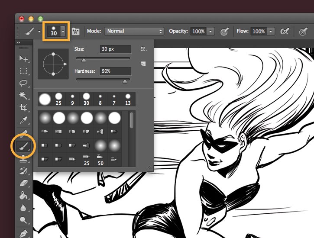Screen dimensions: 314x238
Task: Toggle pressure for opacity button
Action: [224, 32]
